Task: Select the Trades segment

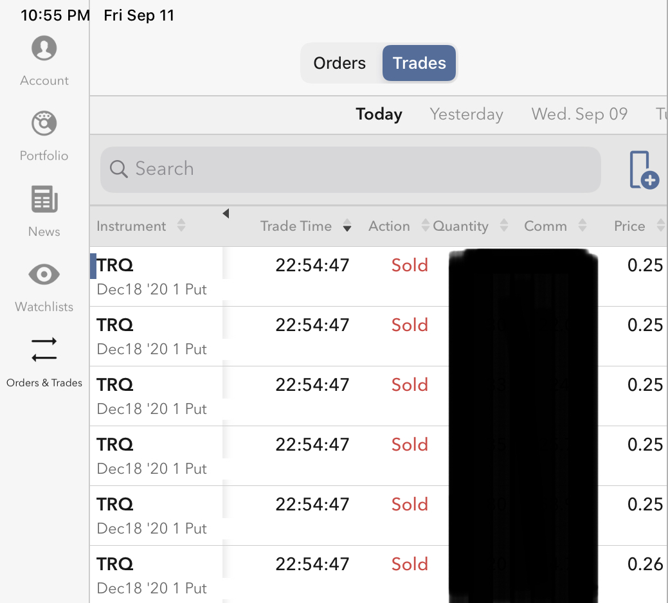Action: [419, 63]
